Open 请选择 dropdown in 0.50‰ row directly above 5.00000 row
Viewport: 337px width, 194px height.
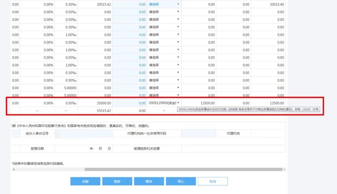coord(164,80)
